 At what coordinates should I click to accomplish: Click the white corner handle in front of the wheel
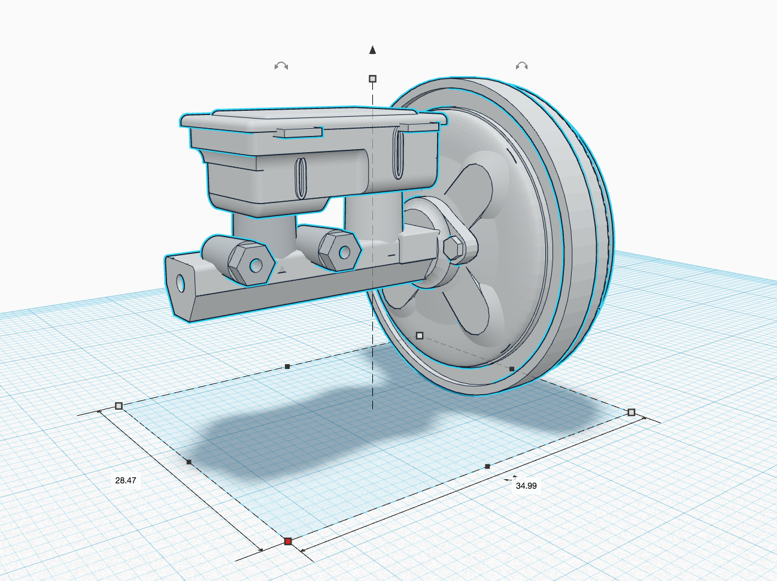(x=420, y=335)
